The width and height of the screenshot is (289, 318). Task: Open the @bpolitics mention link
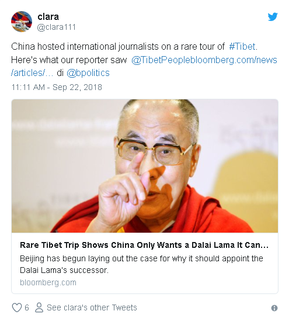click(x=88, y=73)
